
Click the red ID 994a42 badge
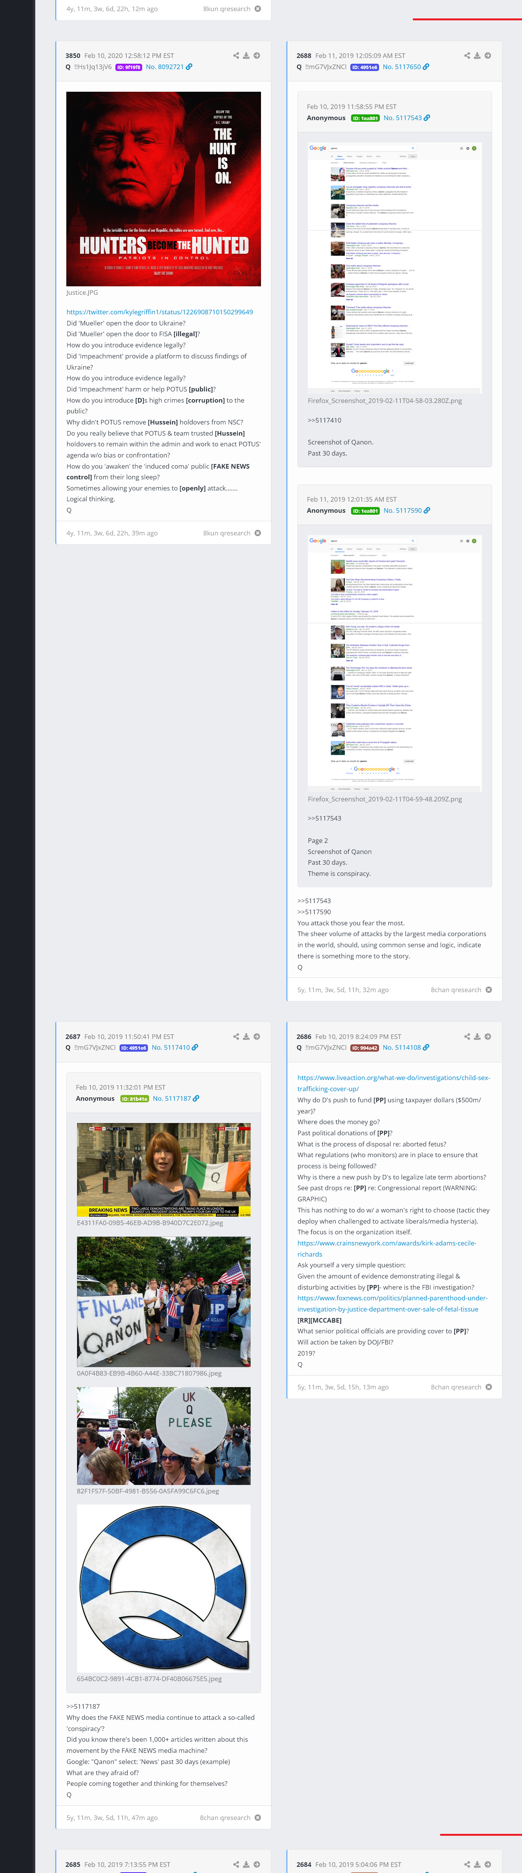(364, 1048)
